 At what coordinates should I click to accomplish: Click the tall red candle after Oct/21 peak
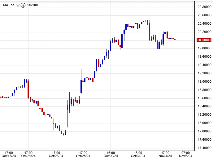pyautogui.click(x=28, y=89)
